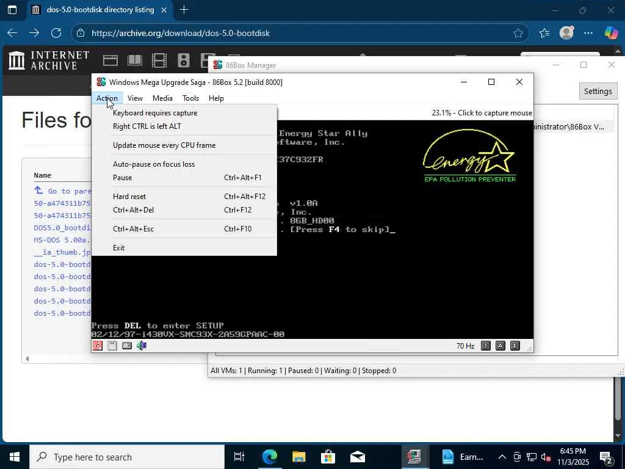Click the dotted gray status bar icon
625x469 pixels.
(112, 346)
